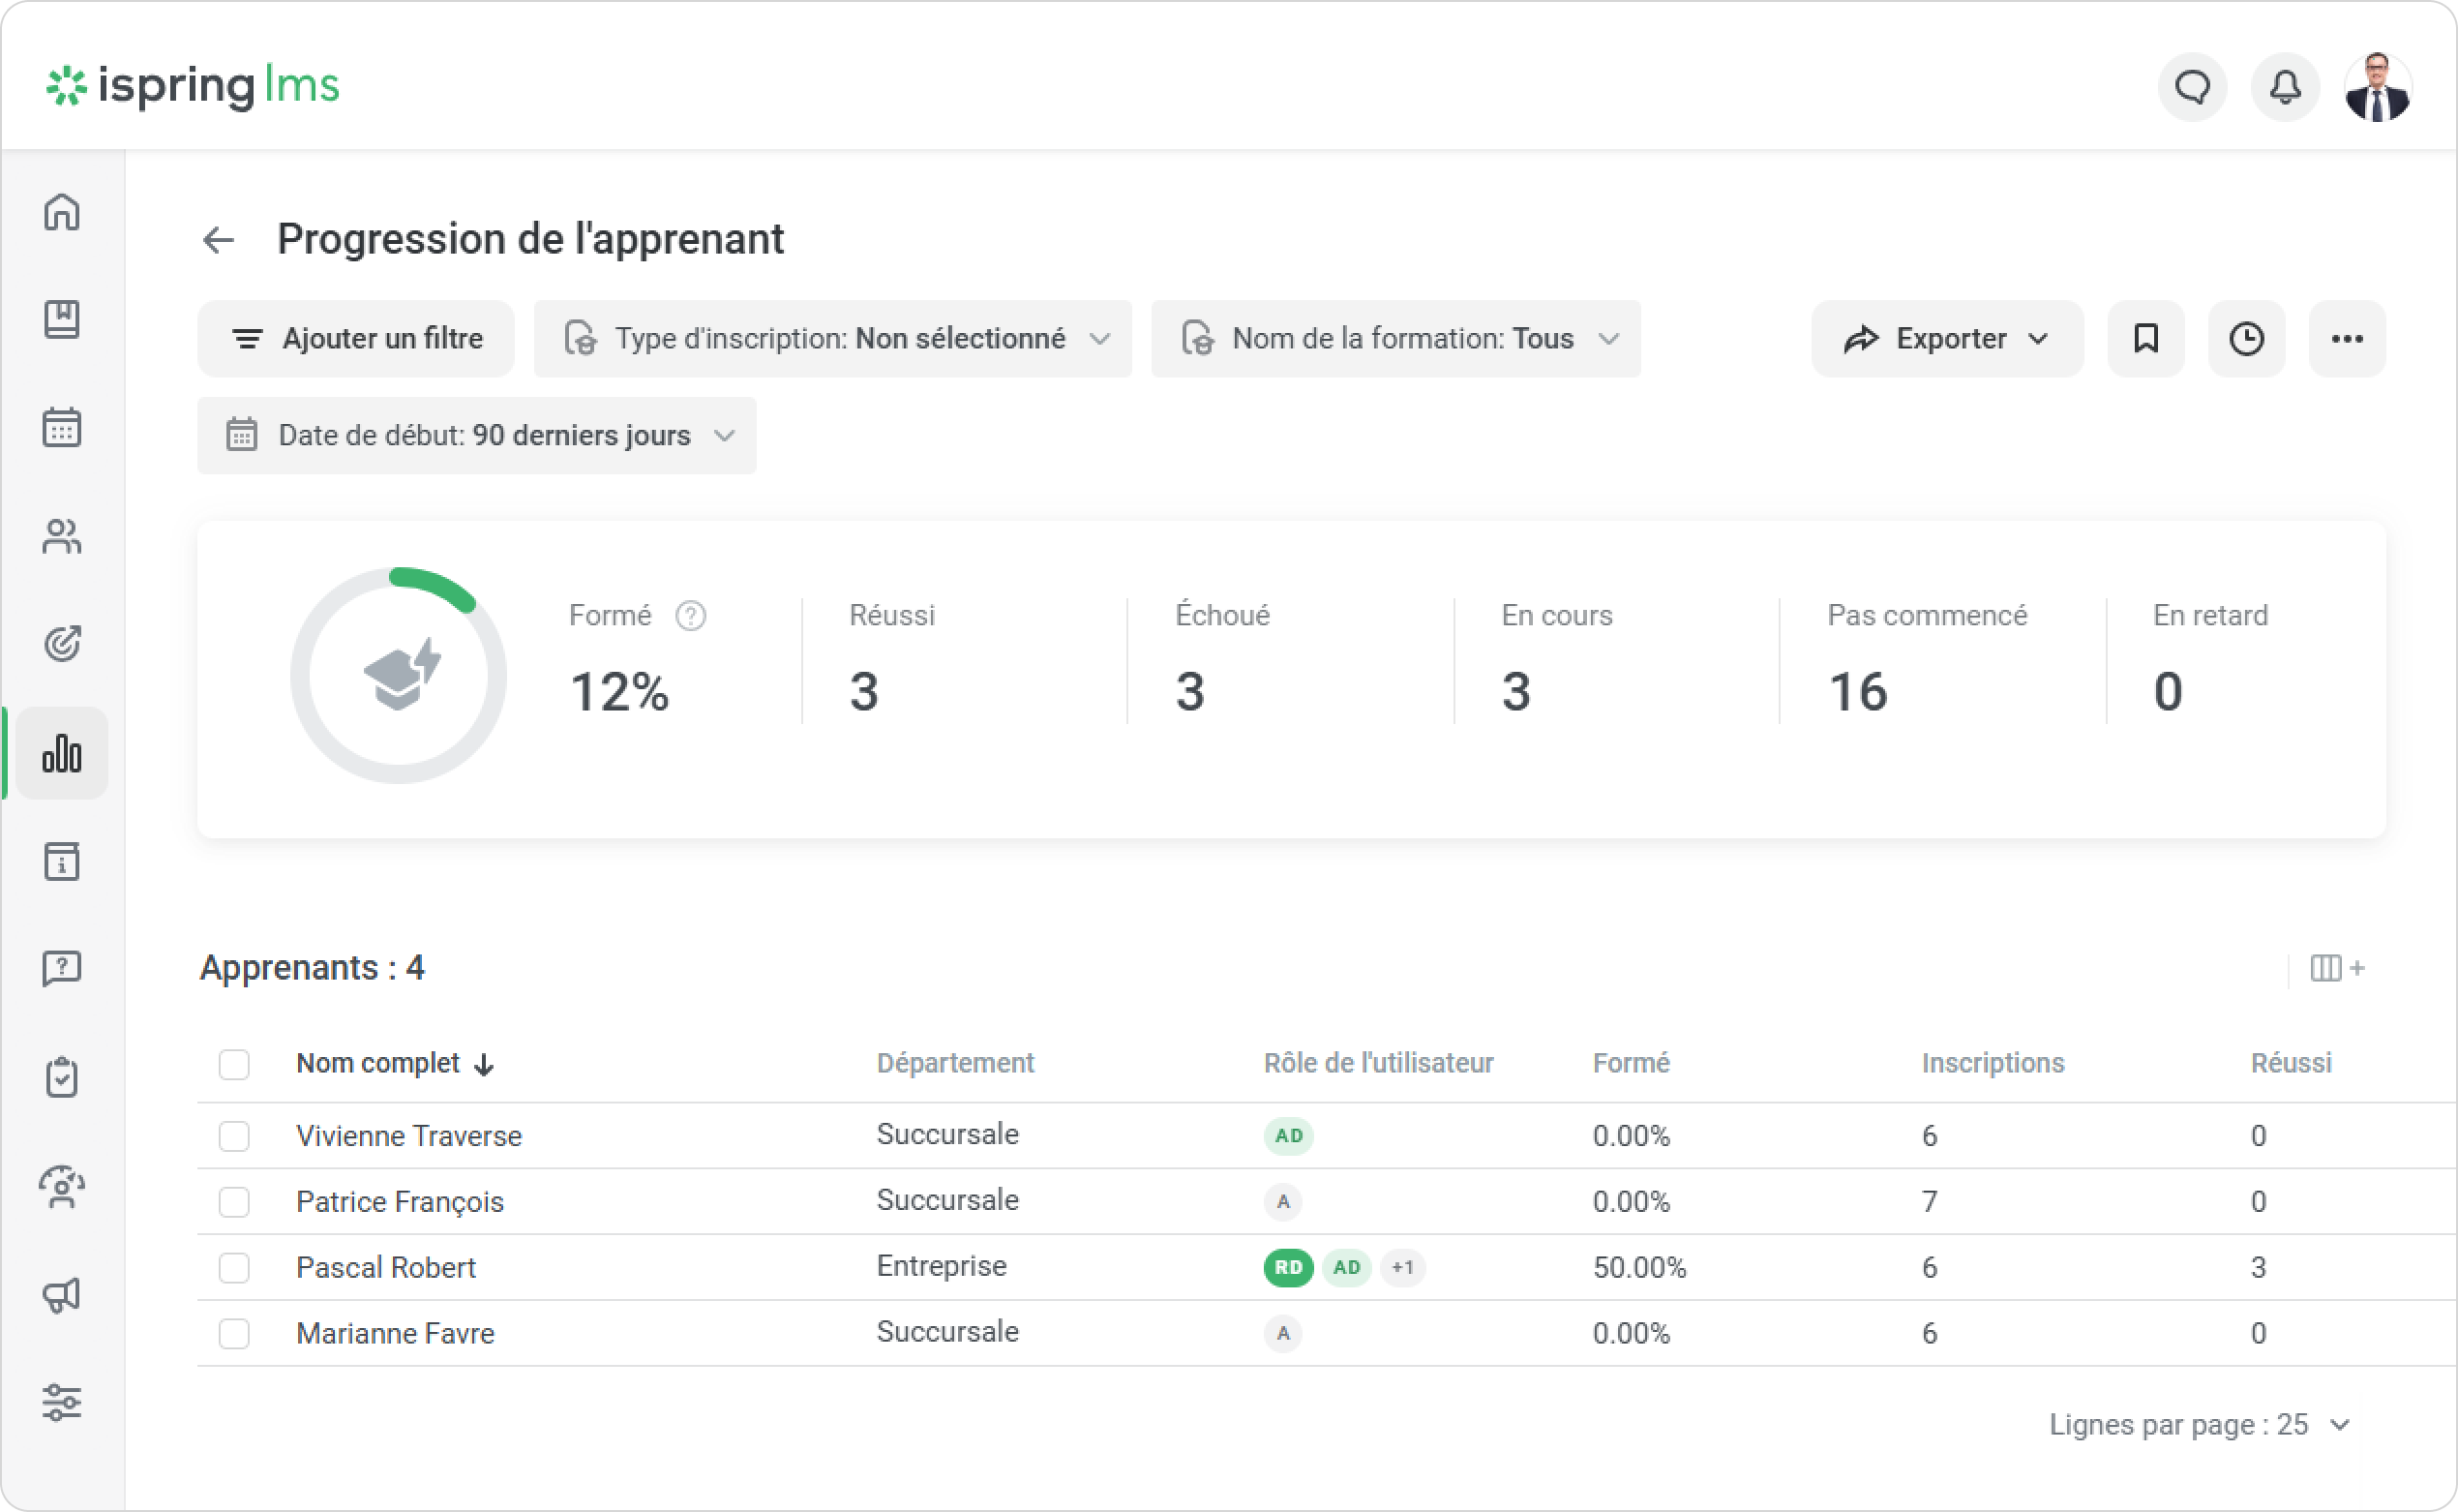Screen dimensions: 2458x1512
Task: Open the Exporter menu
Action: [1946, 339]
